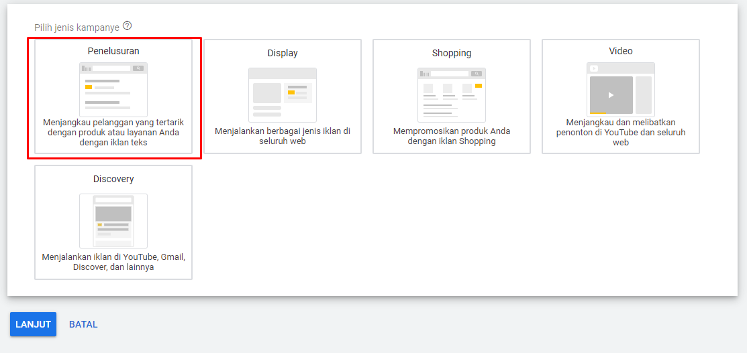Click the Shopping card title

point(452,53)
